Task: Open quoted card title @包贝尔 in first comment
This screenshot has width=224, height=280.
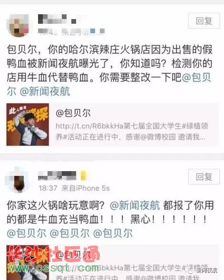Action: (x=73, y=113)
